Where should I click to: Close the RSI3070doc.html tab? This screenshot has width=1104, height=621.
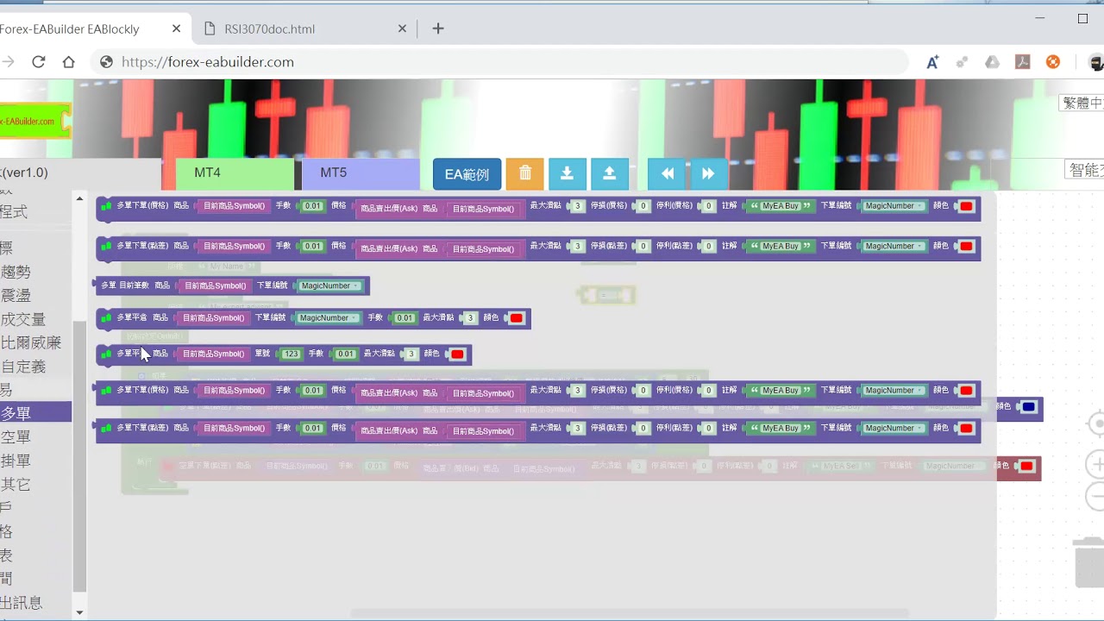point(402,28)
